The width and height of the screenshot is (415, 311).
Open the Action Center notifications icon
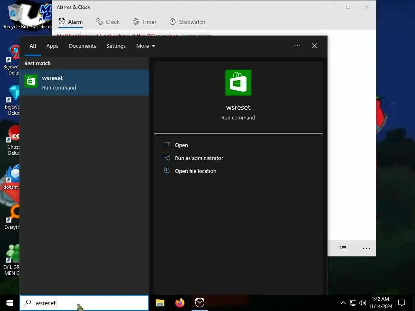click(x=402, y=303)
